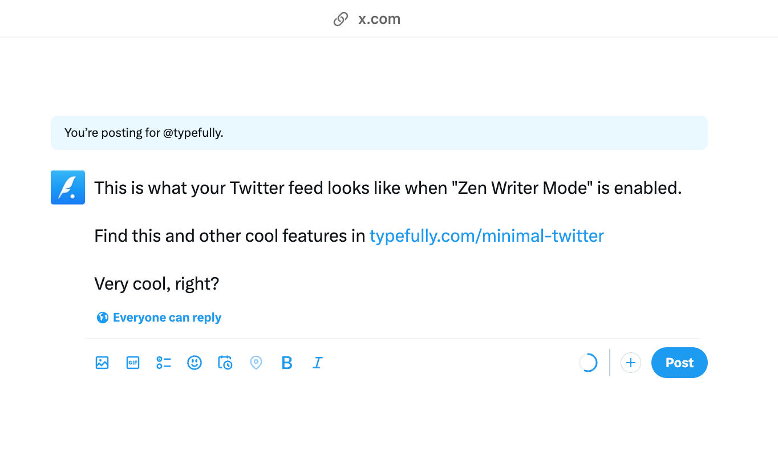Insert a GIF using the GIF icon
The image size is (778, 455).
pyautogui.click(x=132, y=363)
